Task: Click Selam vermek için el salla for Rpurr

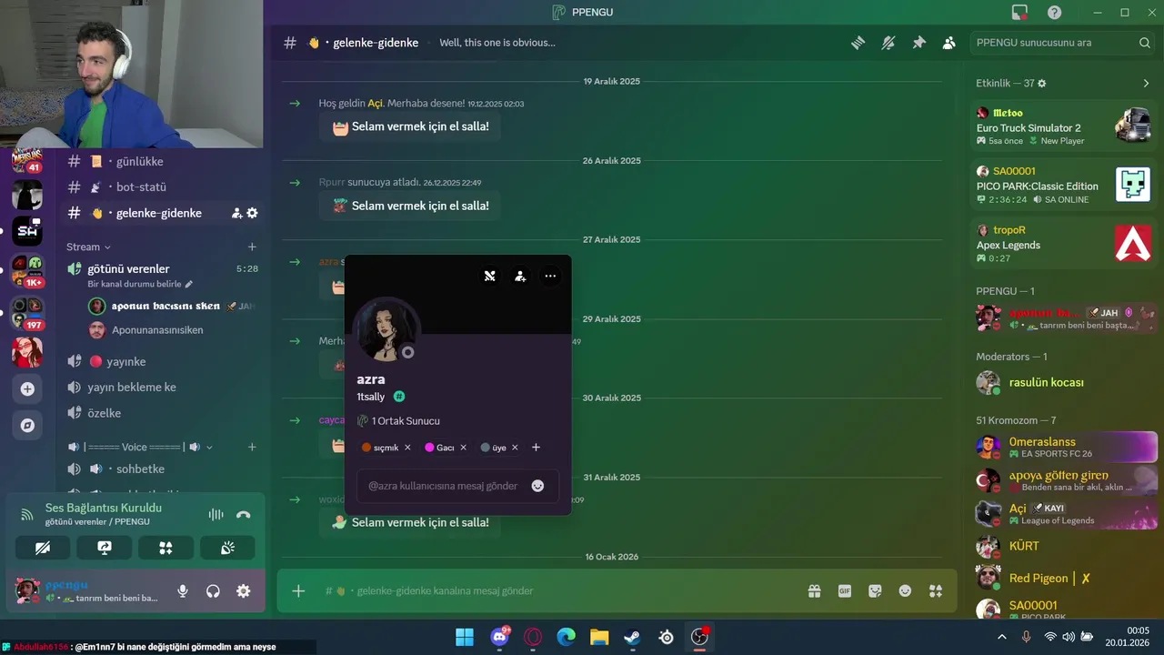Action: [410, 206]
